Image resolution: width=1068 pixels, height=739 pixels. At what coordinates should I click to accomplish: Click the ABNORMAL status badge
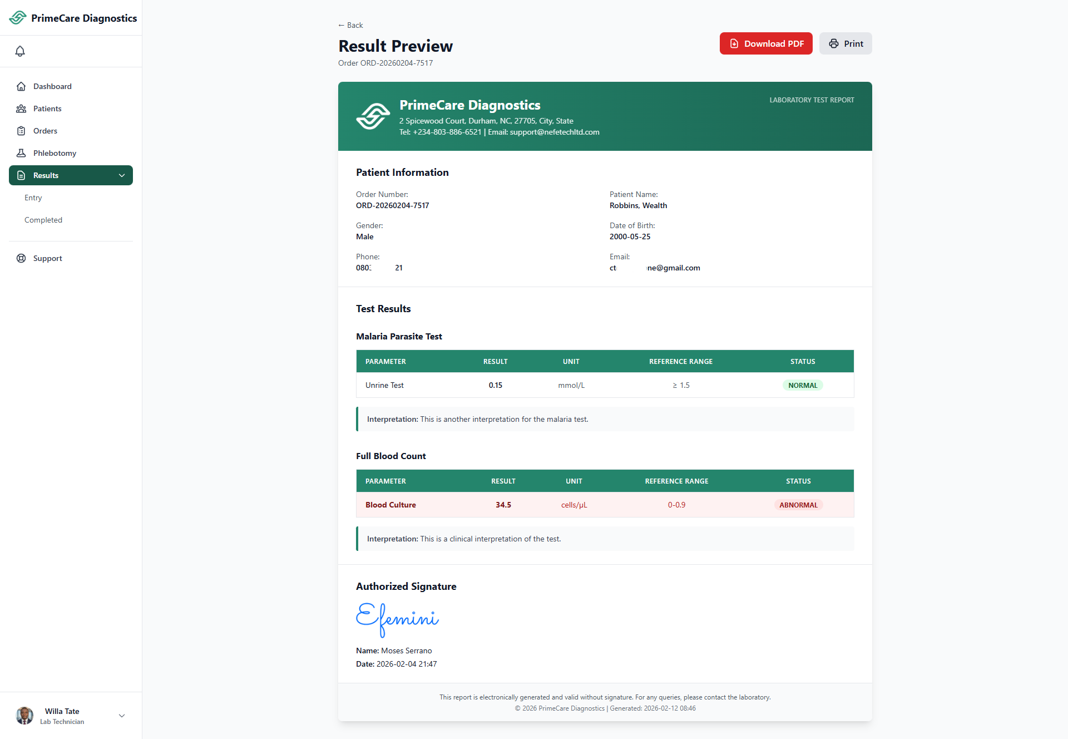click(x=798, y=505)
